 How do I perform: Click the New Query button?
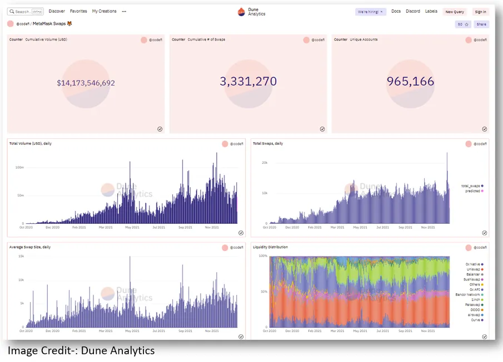pos(455,12)
